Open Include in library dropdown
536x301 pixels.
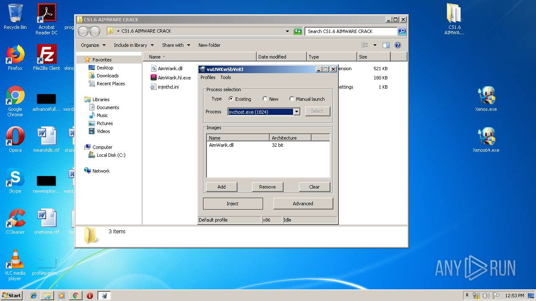134,45
